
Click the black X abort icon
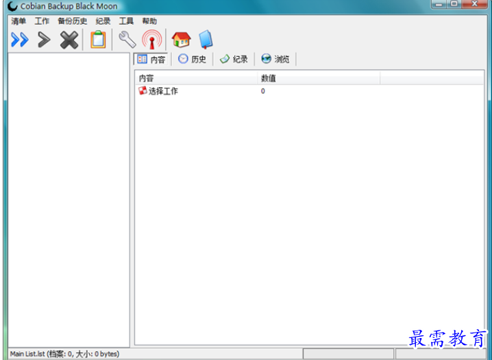pos(69,40)
